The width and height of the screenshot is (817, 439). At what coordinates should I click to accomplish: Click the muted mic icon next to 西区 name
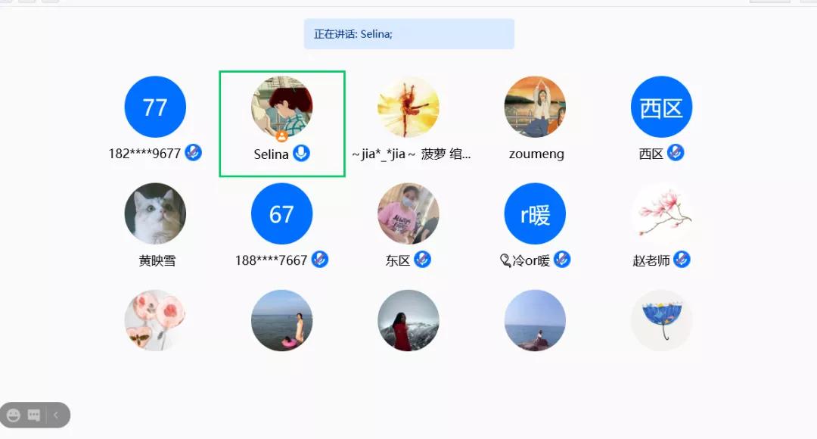pos(676,153)
